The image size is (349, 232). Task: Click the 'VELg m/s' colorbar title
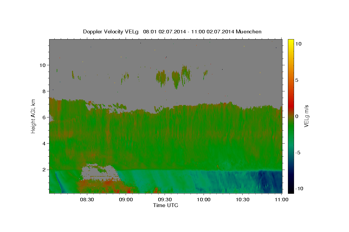pyautogui.click(x=307, y=116)
